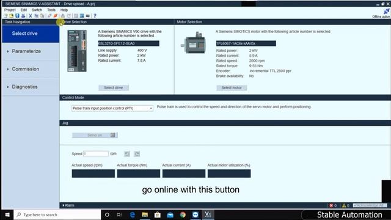Click the Actual current (A) display box
The height and width of the screenshot is (220, 391).
184,174
